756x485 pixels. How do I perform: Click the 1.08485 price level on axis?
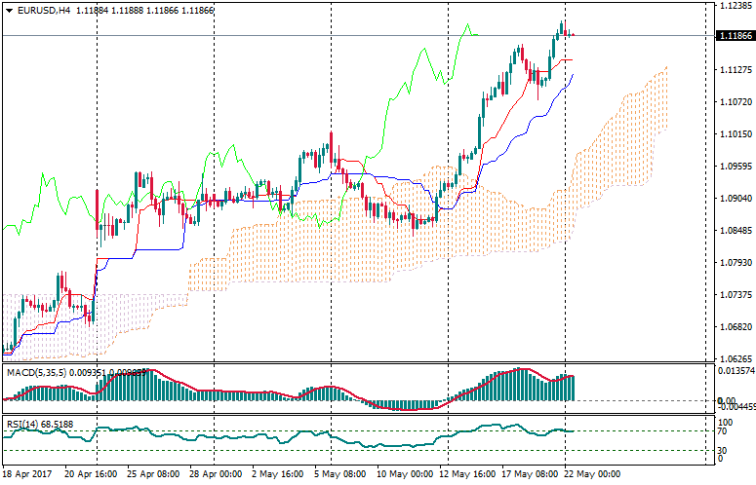click(734, 231)
